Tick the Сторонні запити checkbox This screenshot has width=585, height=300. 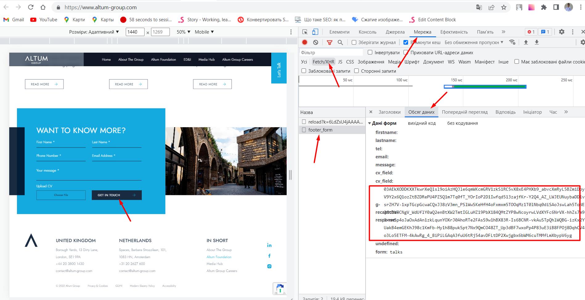pyautogui.click(x=356, y=71)
